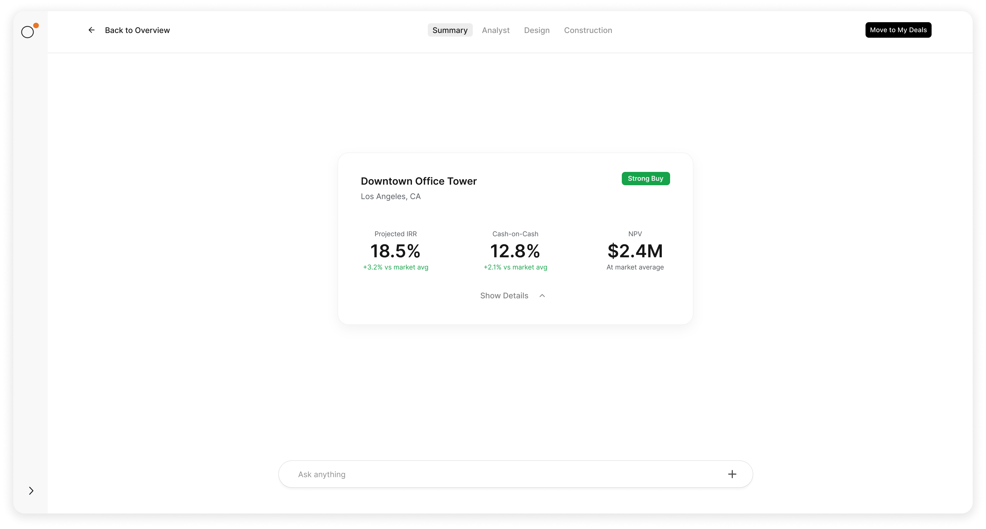Click +2.1% vs market avg text
Viewport: 986px width, 529px height.
pos(515,267)
